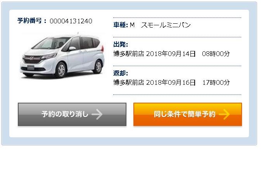
Task: Click the Honda emblem on the van
Action: pos(32,58)
